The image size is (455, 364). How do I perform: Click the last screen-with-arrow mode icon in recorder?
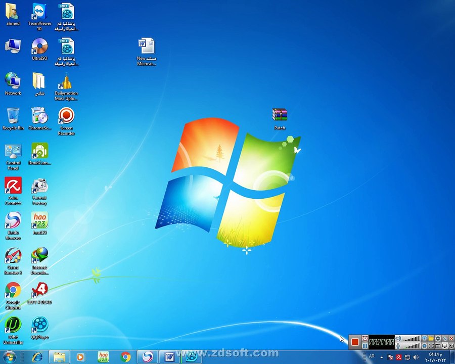pos(451,346)
